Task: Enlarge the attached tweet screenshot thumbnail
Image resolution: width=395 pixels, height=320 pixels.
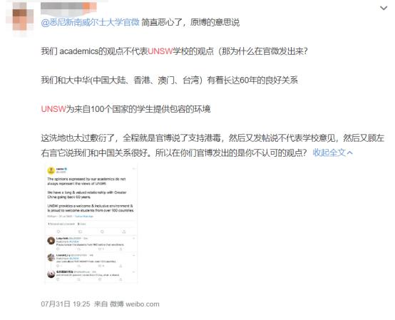Action: [x=91, y=224]
